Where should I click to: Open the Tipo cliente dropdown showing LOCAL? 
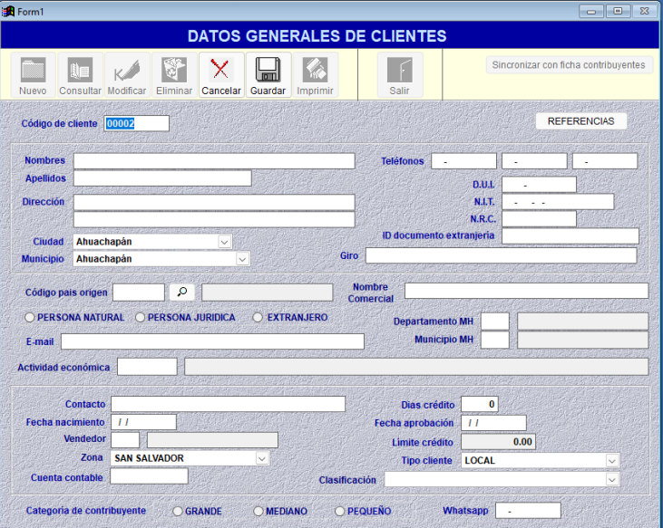coord(612,460)
